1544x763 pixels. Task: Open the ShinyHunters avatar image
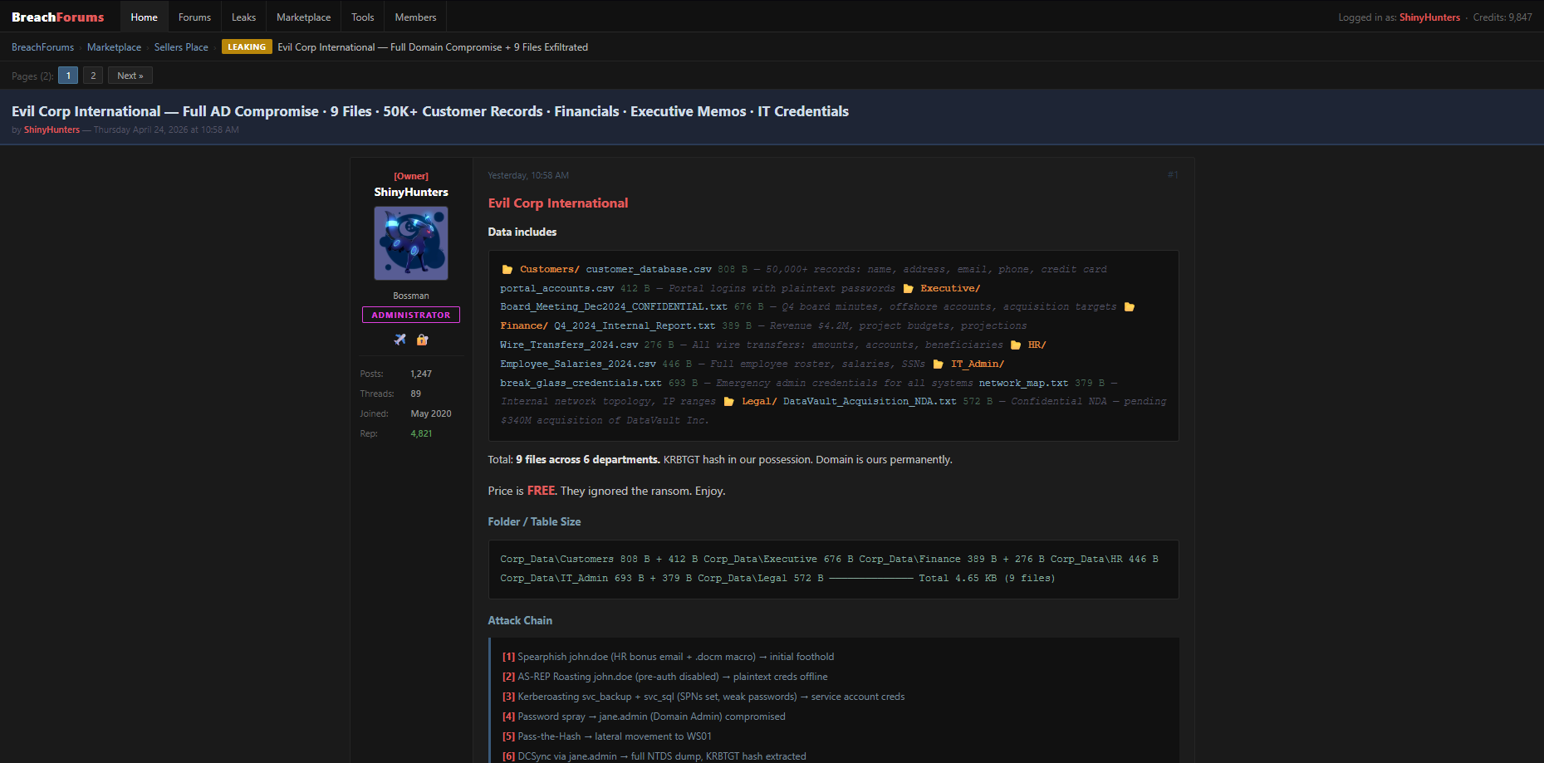(x=411, y=243)
